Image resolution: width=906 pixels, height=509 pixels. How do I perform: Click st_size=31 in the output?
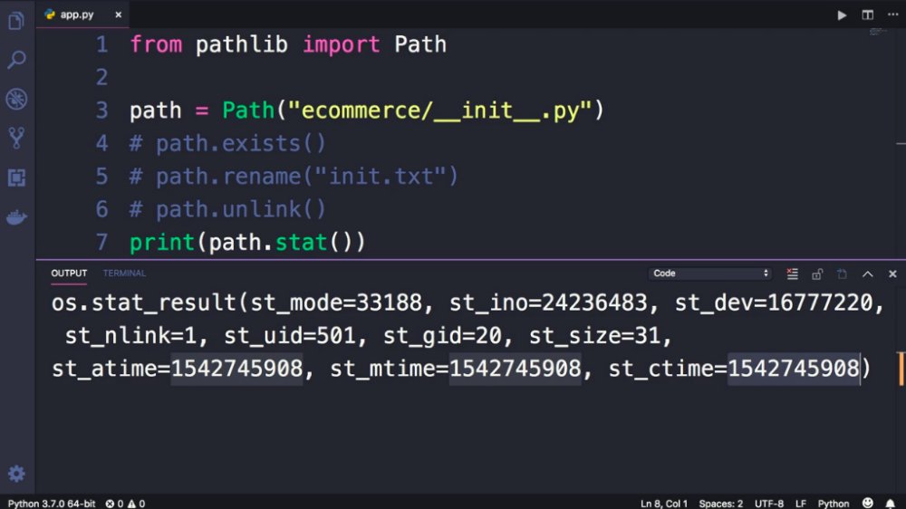click(x=594, y=336)
